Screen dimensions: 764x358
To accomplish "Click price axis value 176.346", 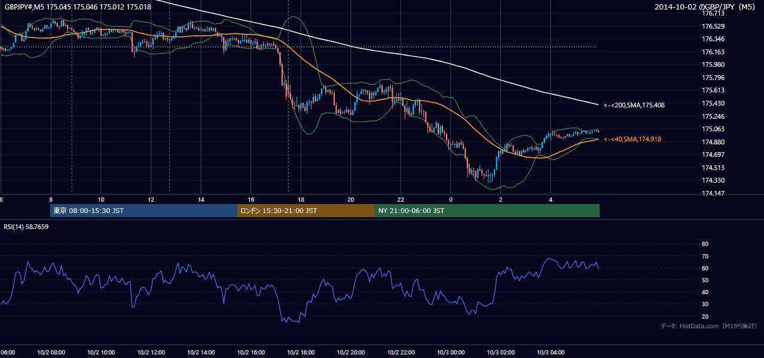I will pyautogui.click(x=713, y=39).
